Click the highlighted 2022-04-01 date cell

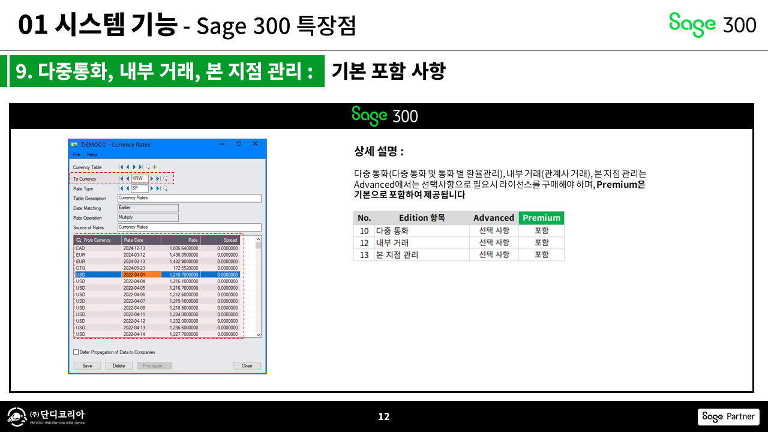pyautogui.click(x=141, y=275)
